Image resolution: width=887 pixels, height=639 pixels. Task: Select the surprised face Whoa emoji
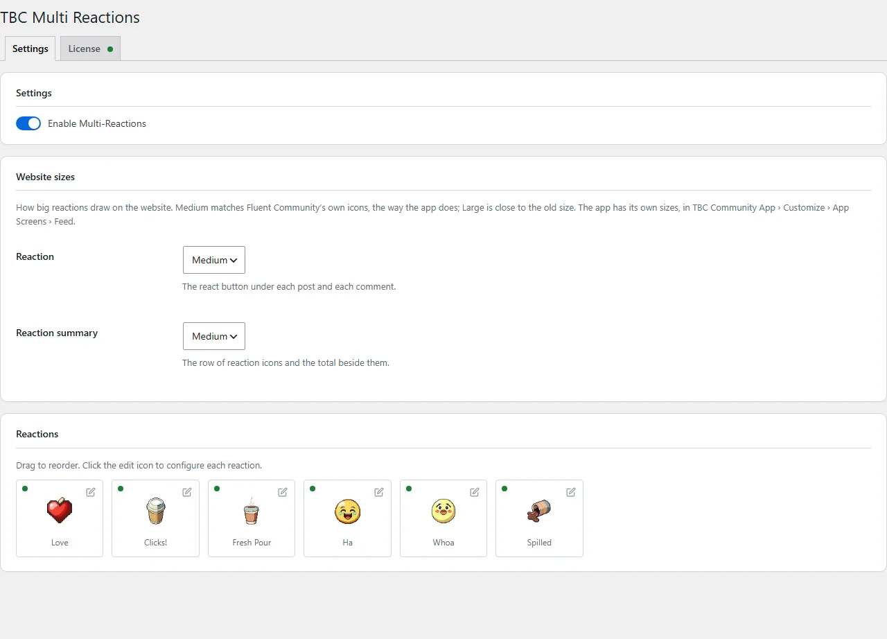[443, 511]
